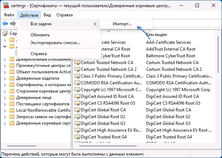Click the root certificates tree icon at top
The width and height of the screenshot is (222, 158).
5,33
